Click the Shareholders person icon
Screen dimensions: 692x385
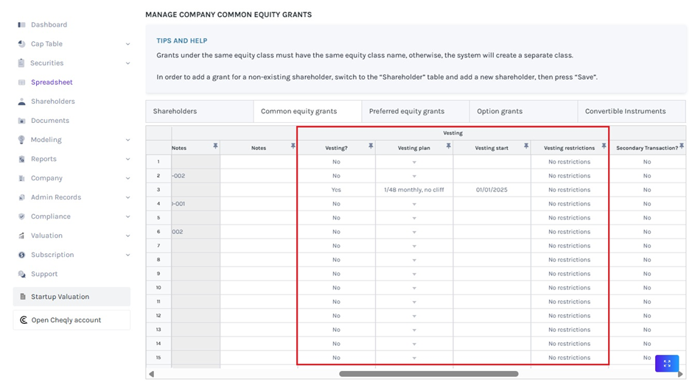pyautogui.click(x=21, y=102)
